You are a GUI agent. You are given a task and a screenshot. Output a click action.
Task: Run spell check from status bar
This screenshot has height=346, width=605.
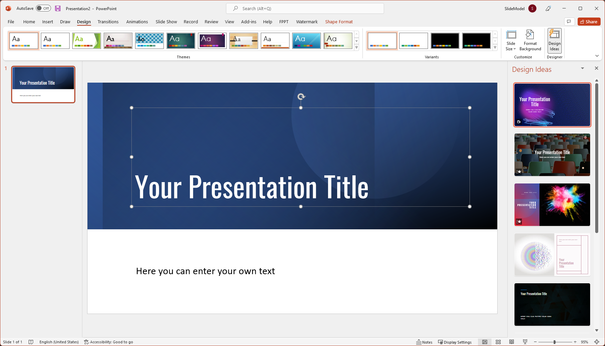click(x=31, y=342)
